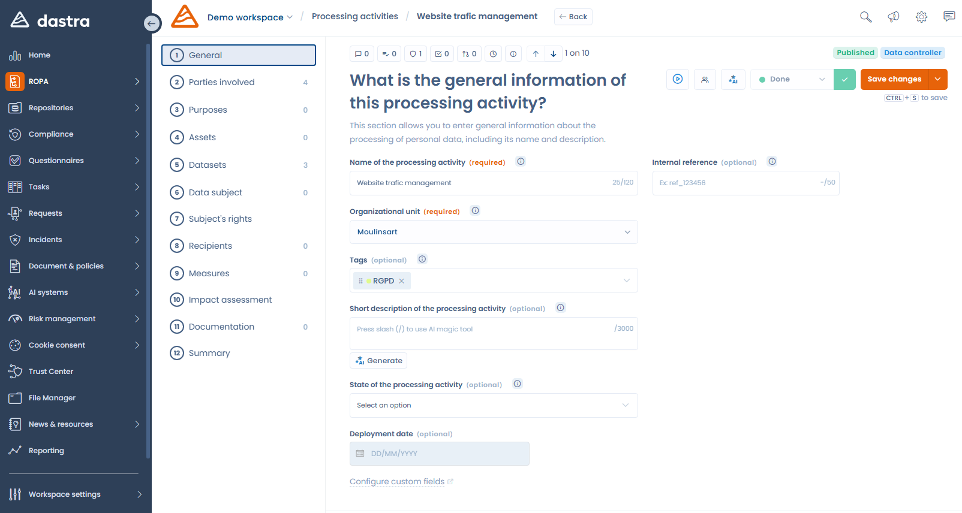Click info icon next to activity name

(x=521, y=161)
